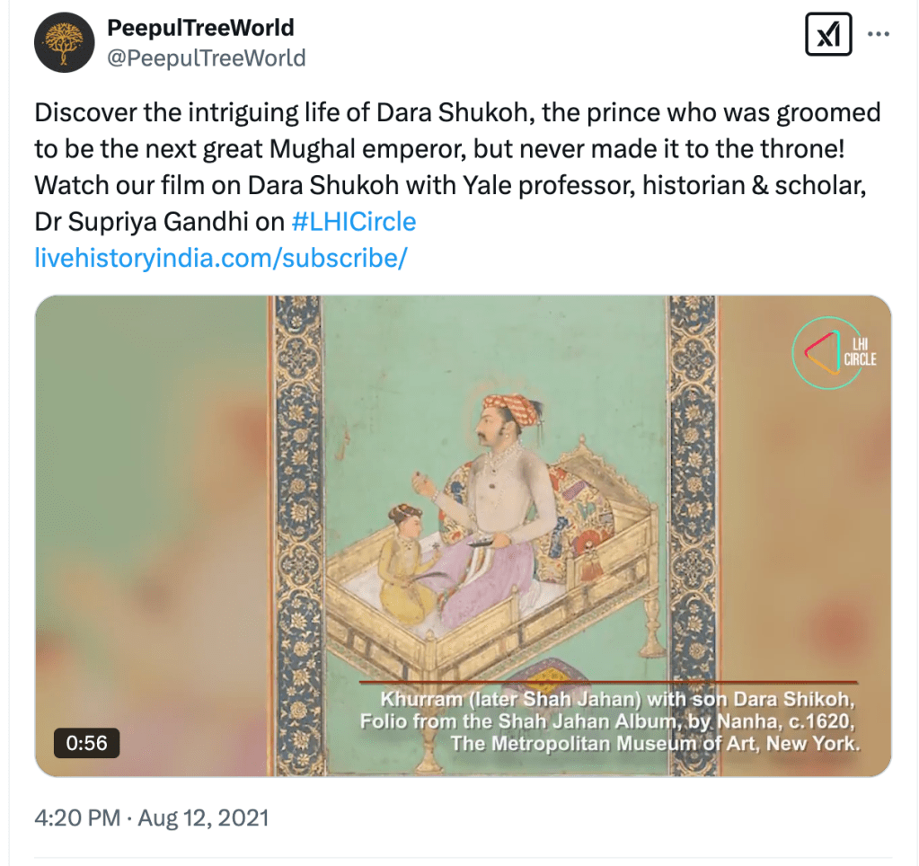Open the #LHICircle hashtag
The height and width of the screenshot is (866, 919).
(355, 222)
